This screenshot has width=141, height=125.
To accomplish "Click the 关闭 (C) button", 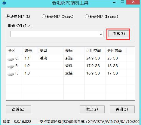I will click(x=122, y=109).
